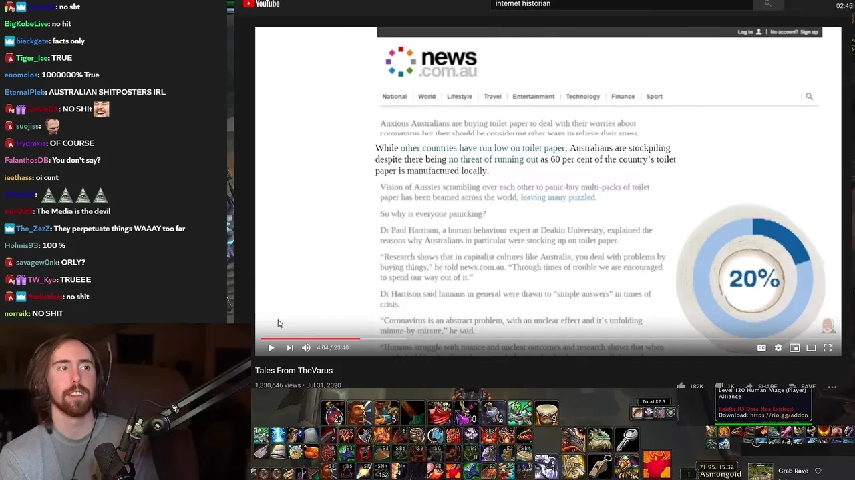Click the Technology tab in the news page
Viewport: 855px width, 480px height.
click(583, 96)
